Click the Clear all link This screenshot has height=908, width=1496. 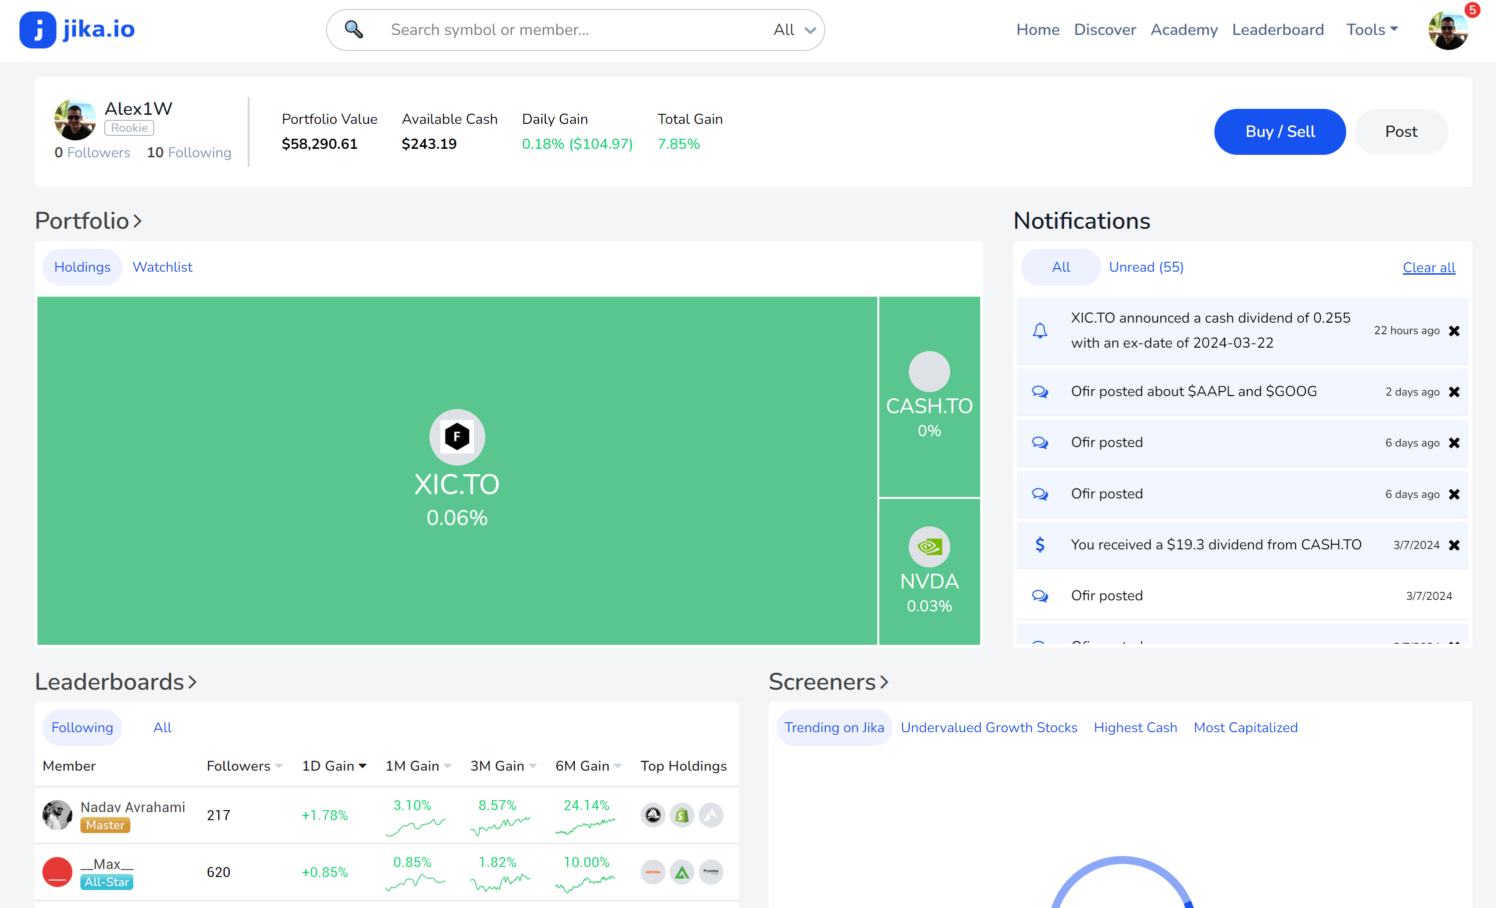[1428, 268]
